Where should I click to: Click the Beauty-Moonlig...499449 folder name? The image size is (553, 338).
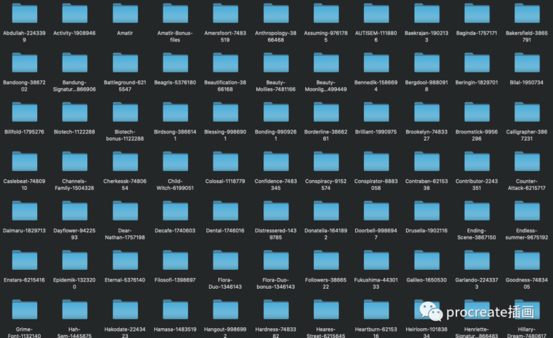pyautogui.click(x=326, y=86)
